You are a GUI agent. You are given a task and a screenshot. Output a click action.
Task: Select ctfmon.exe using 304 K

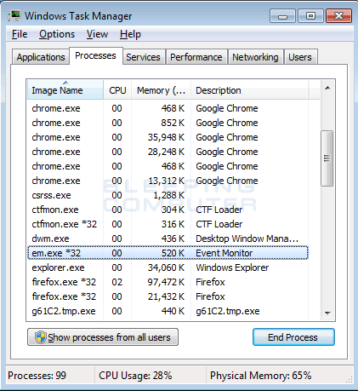coord(168,210)
